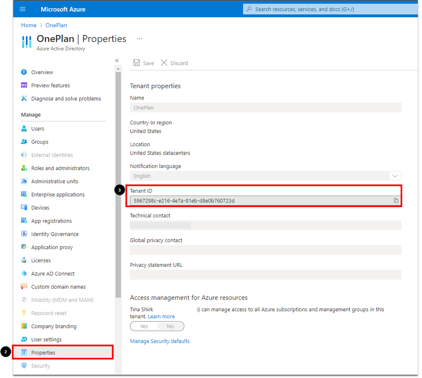Open the hamburger portal menu
This screenshot has width=422, height=378.
[23, 9]
